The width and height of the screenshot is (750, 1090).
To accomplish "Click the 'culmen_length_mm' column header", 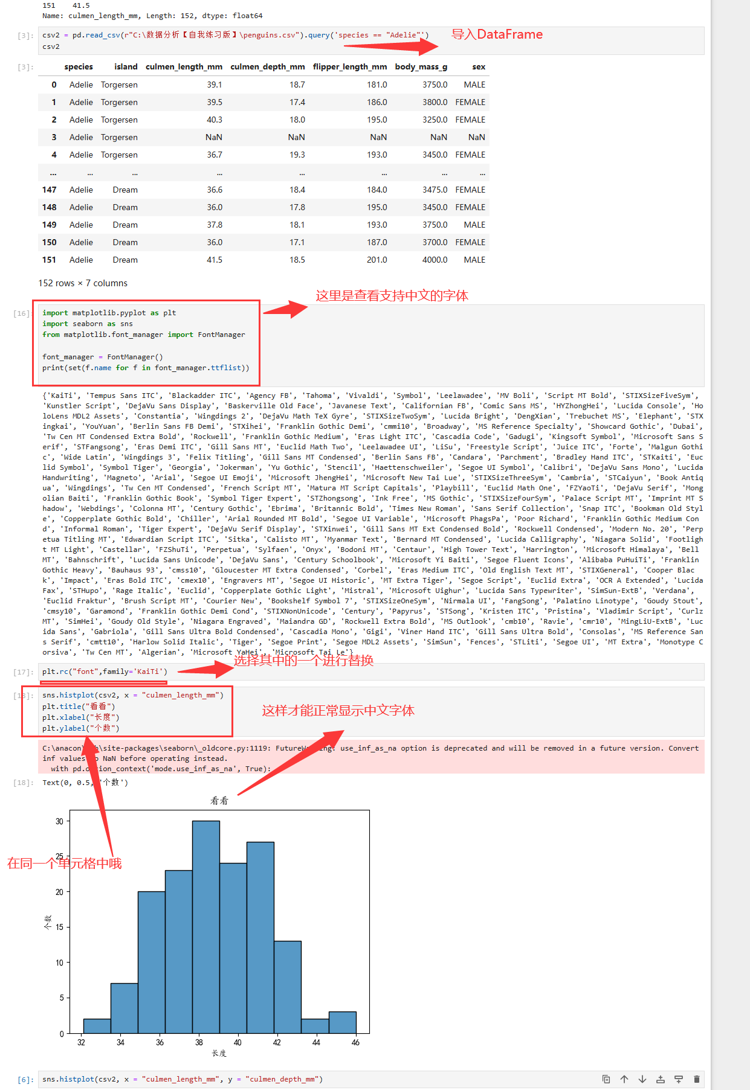I will pos(184,67).
